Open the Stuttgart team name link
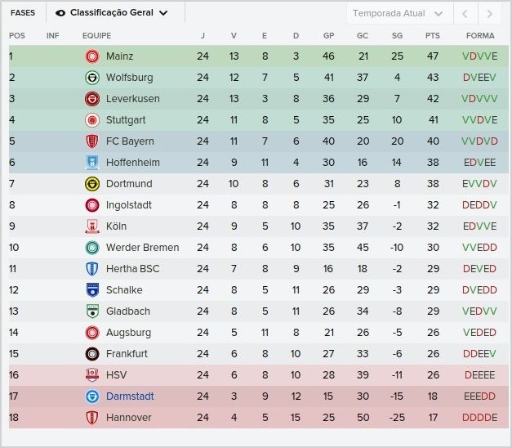This screenshot has width=512, height=448. (127, 120)
